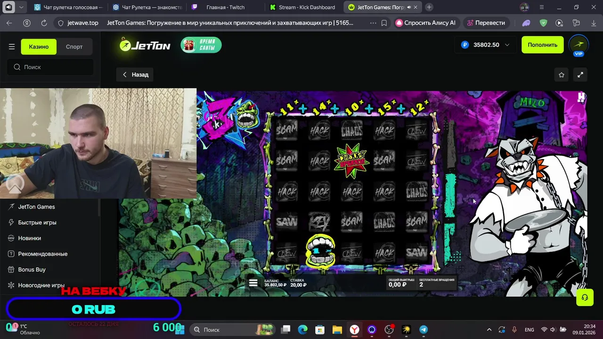Click the taskbar Поиск search box
This screenshot has height=339, width=603.
(233, 330)
